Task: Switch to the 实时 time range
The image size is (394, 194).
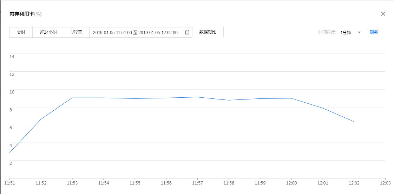Action: tap(21, 32)
